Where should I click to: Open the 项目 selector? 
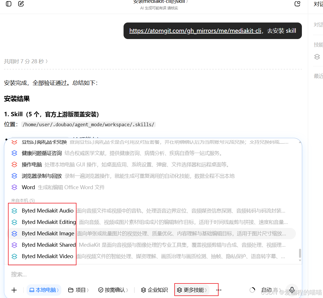pos(78,290)
